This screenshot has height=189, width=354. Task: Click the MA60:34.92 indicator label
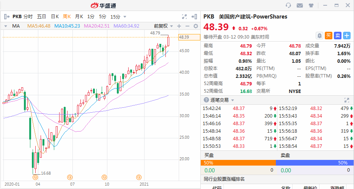(x=126, y=26)
